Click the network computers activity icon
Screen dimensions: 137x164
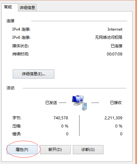[79, 103]
